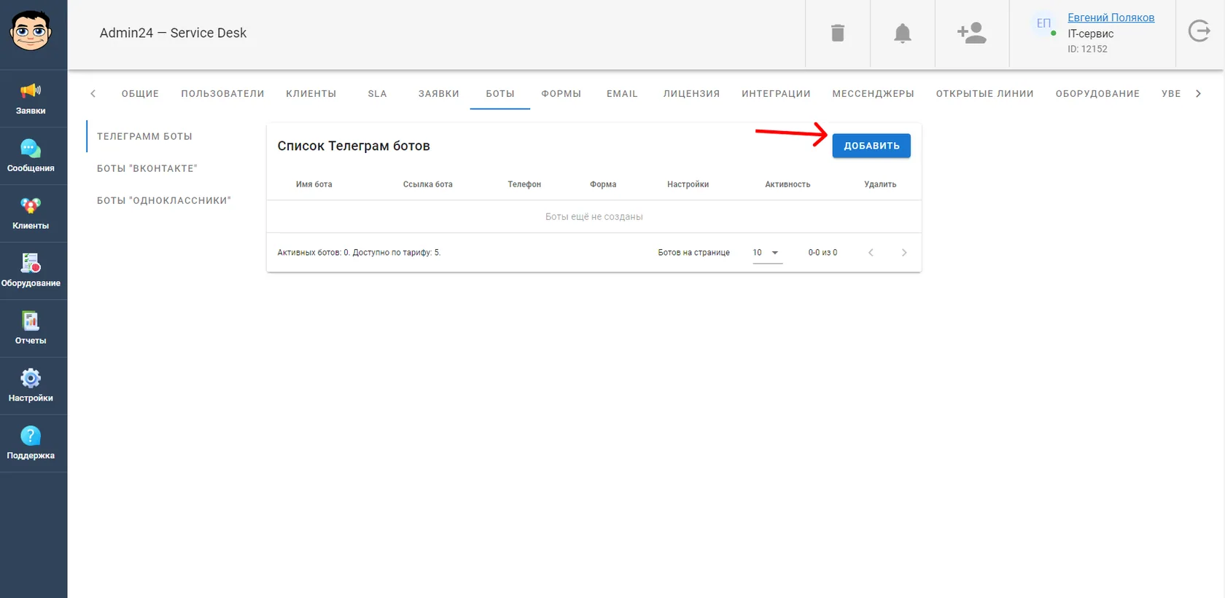Select БОТЫ "ОДНОКЛАССНИКИ" in side menu

point(164,200)
